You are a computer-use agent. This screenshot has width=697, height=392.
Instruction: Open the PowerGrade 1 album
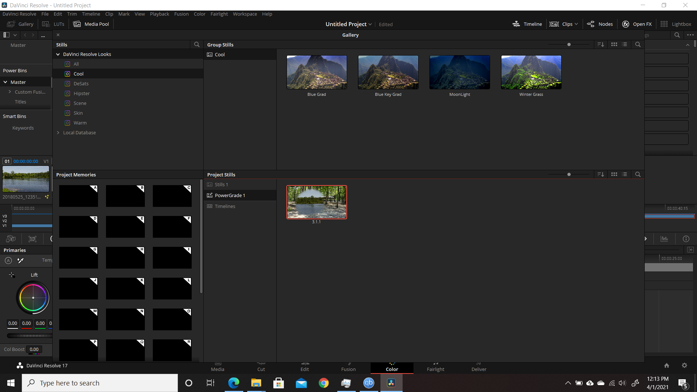point(240,195)
